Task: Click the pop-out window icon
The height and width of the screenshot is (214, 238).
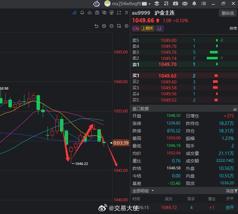Action: [166, 3]
